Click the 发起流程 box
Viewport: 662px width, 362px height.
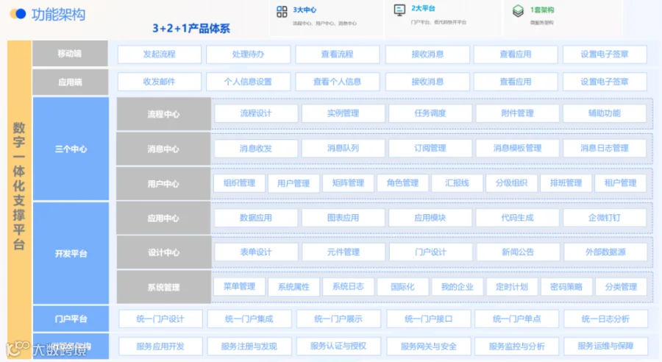click(x=159, y=54)
